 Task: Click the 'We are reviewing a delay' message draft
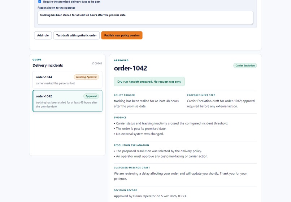181,176
